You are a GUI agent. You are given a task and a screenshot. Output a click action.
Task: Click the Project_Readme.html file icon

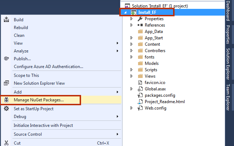pyautogui.click(x=140, y=102)
